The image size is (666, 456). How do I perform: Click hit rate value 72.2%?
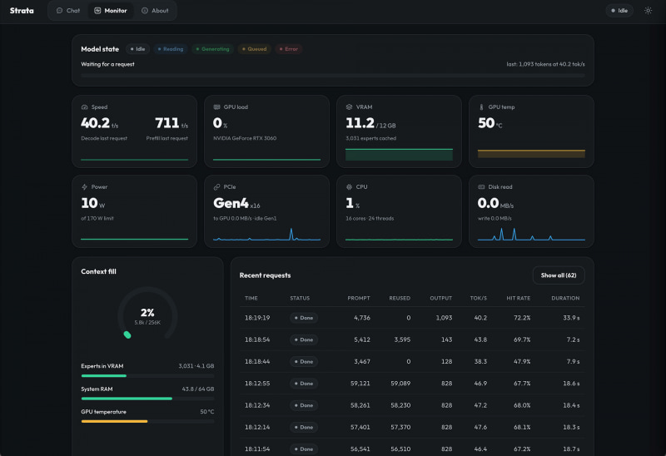[x=522, y=318]
